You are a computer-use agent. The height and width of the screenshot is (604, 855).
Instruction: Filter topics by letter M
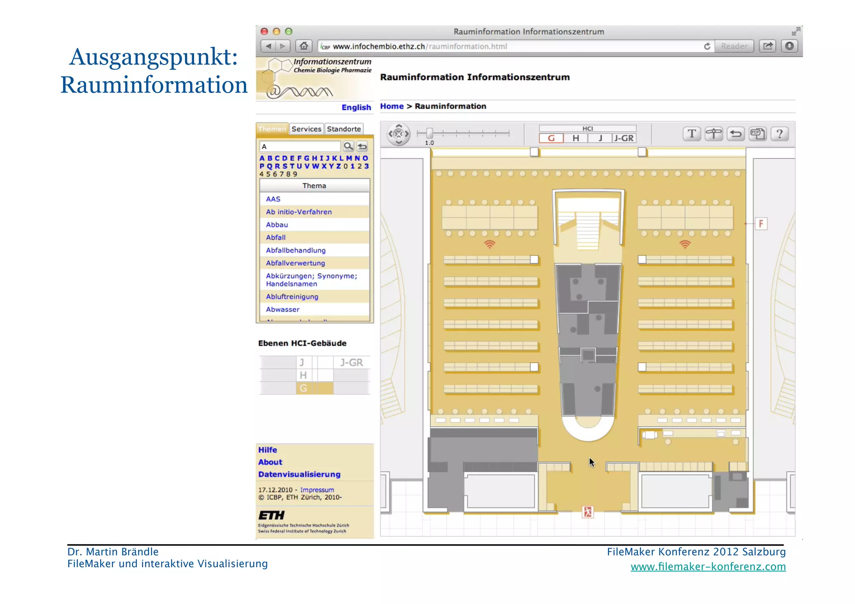click(x=349, y=158)
